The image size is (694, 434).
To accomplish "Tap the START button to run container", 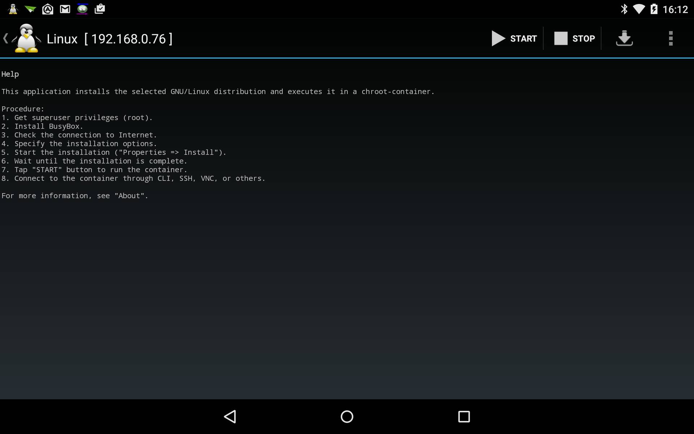I will [514, 38].
